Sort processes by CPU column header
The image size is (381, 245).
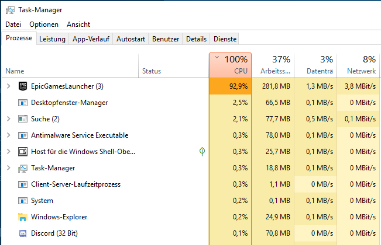click(x=230, y=65)
